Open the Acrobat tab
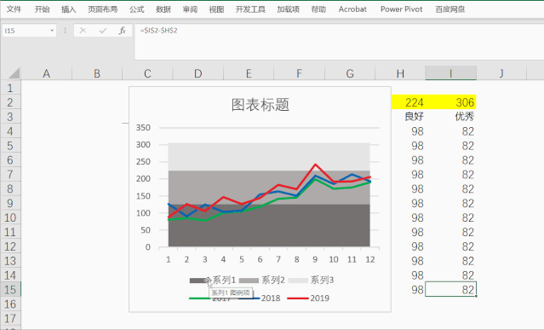 click(352, 9)
